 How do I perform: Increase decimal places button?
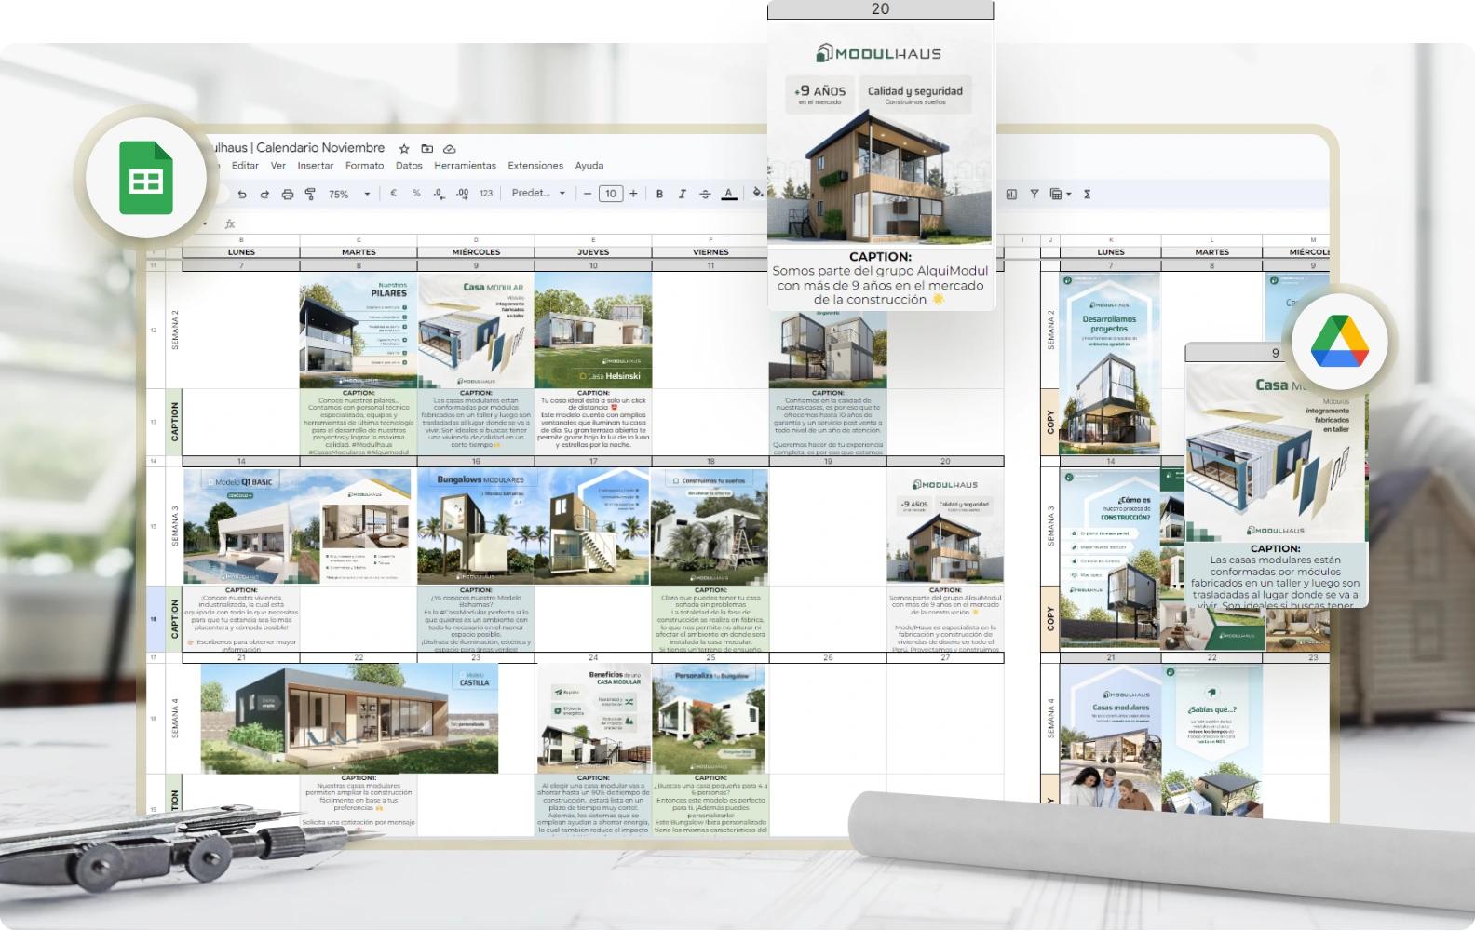coord(463,194)
